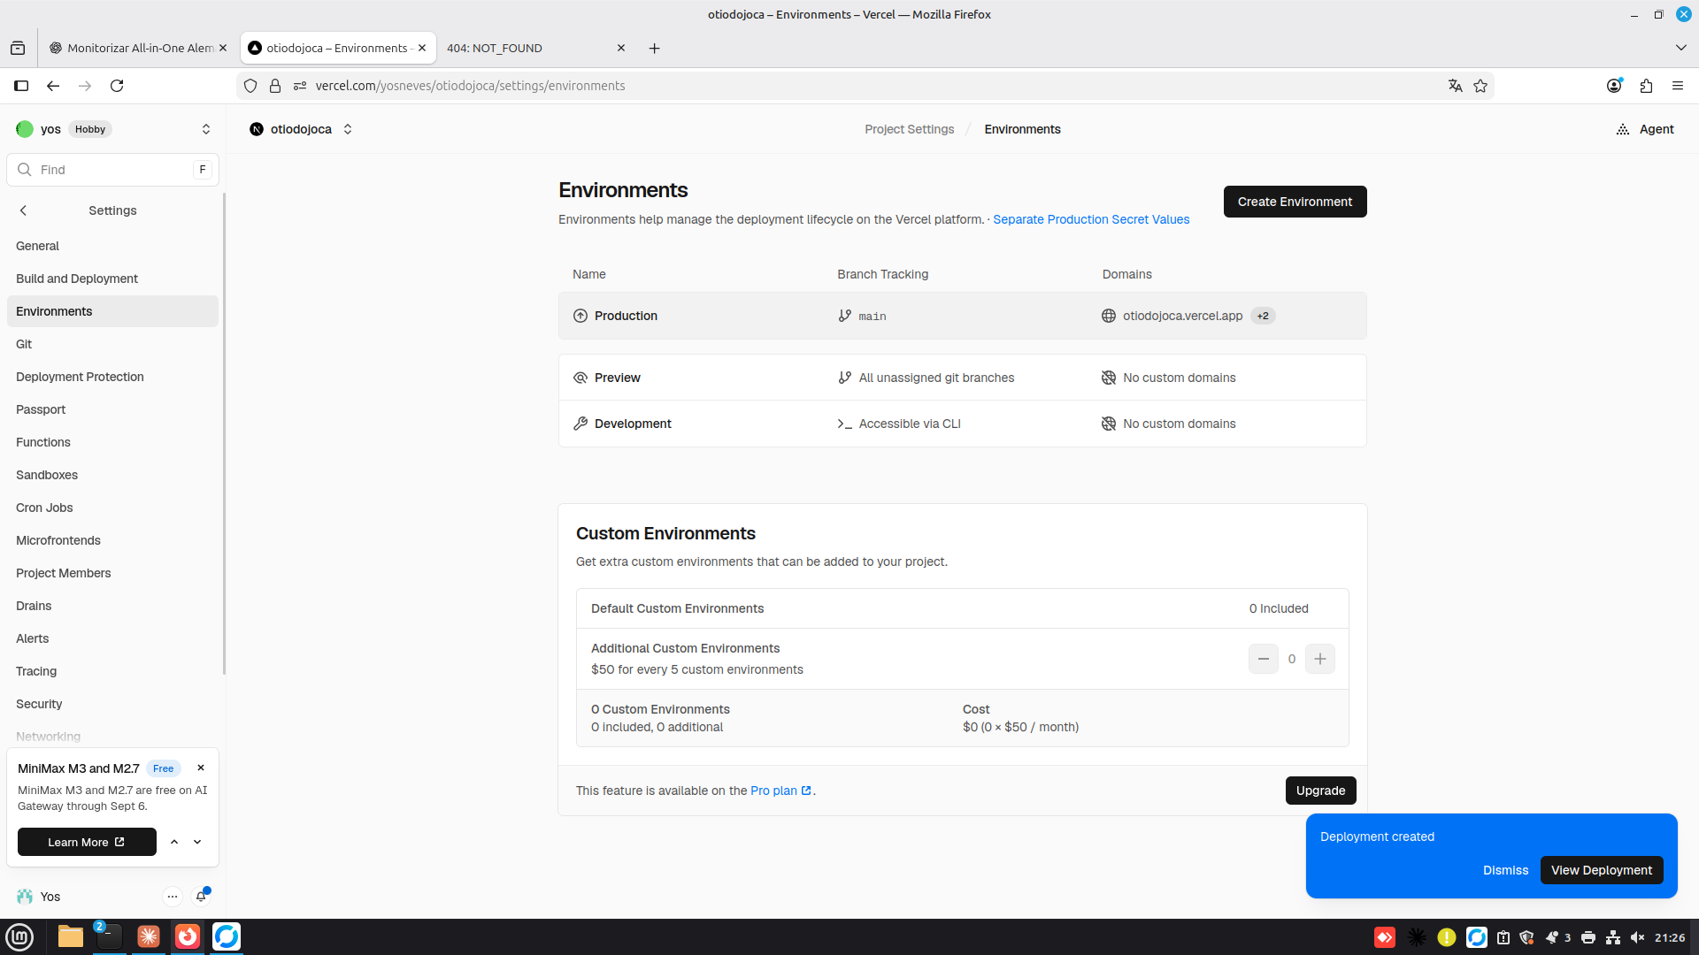Follow the Pro plan link

(780, 791)
